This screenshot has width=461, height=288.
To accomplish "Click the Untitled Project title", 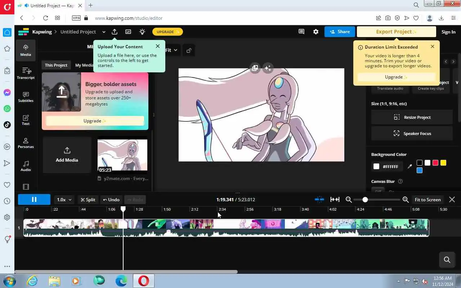I will pyautogui.click(x=78, y=32).
